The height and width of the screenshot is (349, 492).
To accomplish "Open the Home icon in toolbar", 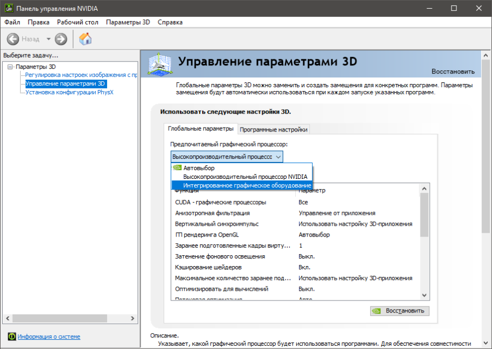I will point(85,39).
